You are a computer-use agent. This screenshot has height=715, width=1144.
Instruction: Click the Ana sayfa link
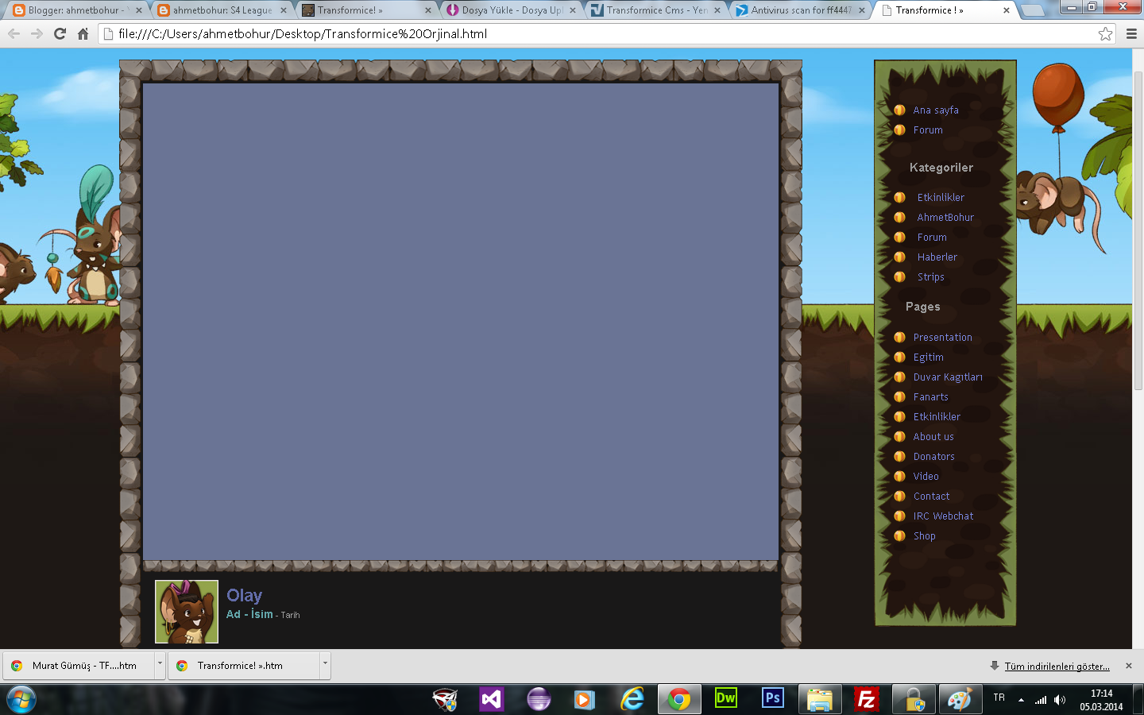coord(936,110)
